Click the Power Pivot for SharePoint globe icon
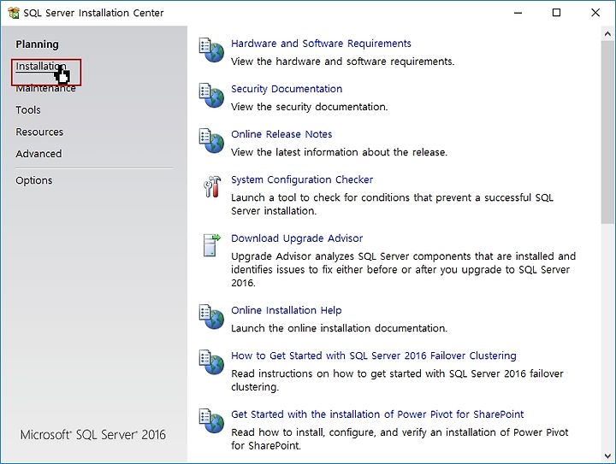 click(x=211, y=421)
